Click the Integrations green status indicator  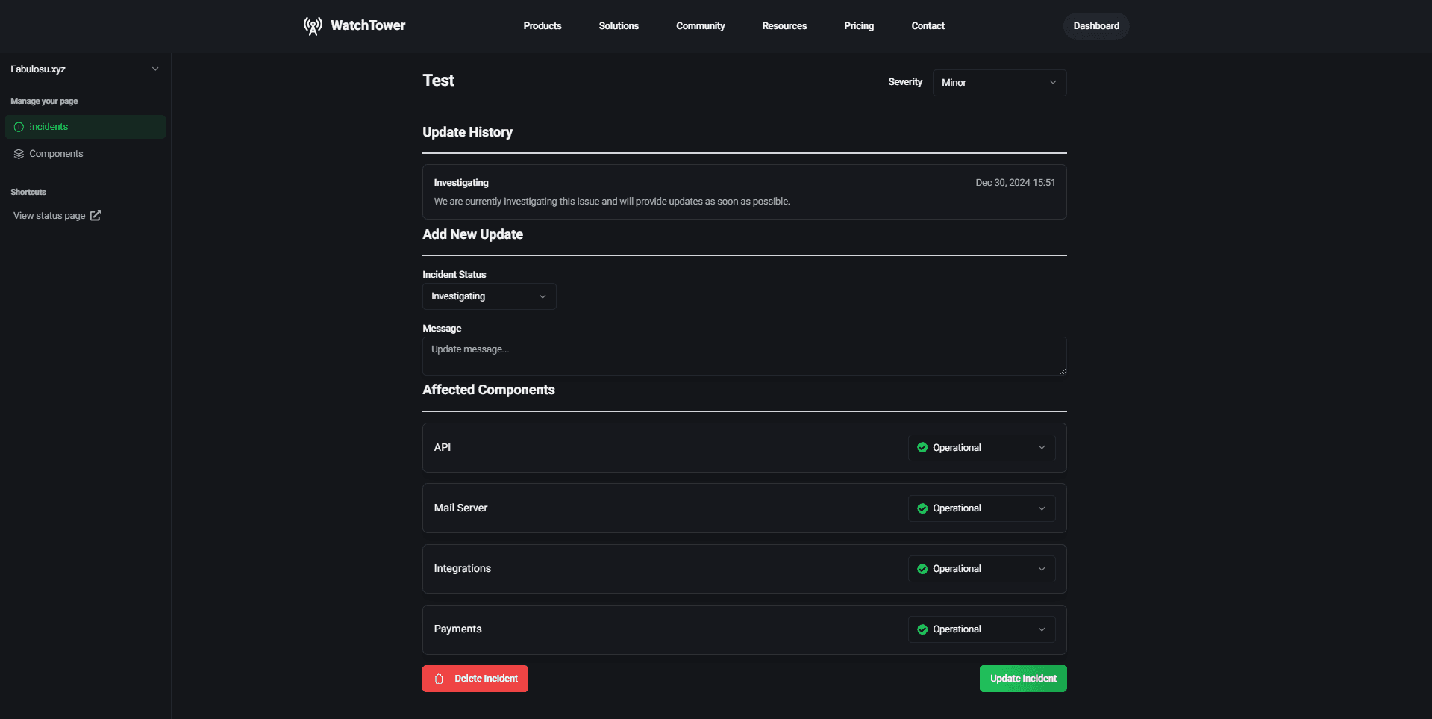[922, 568]
